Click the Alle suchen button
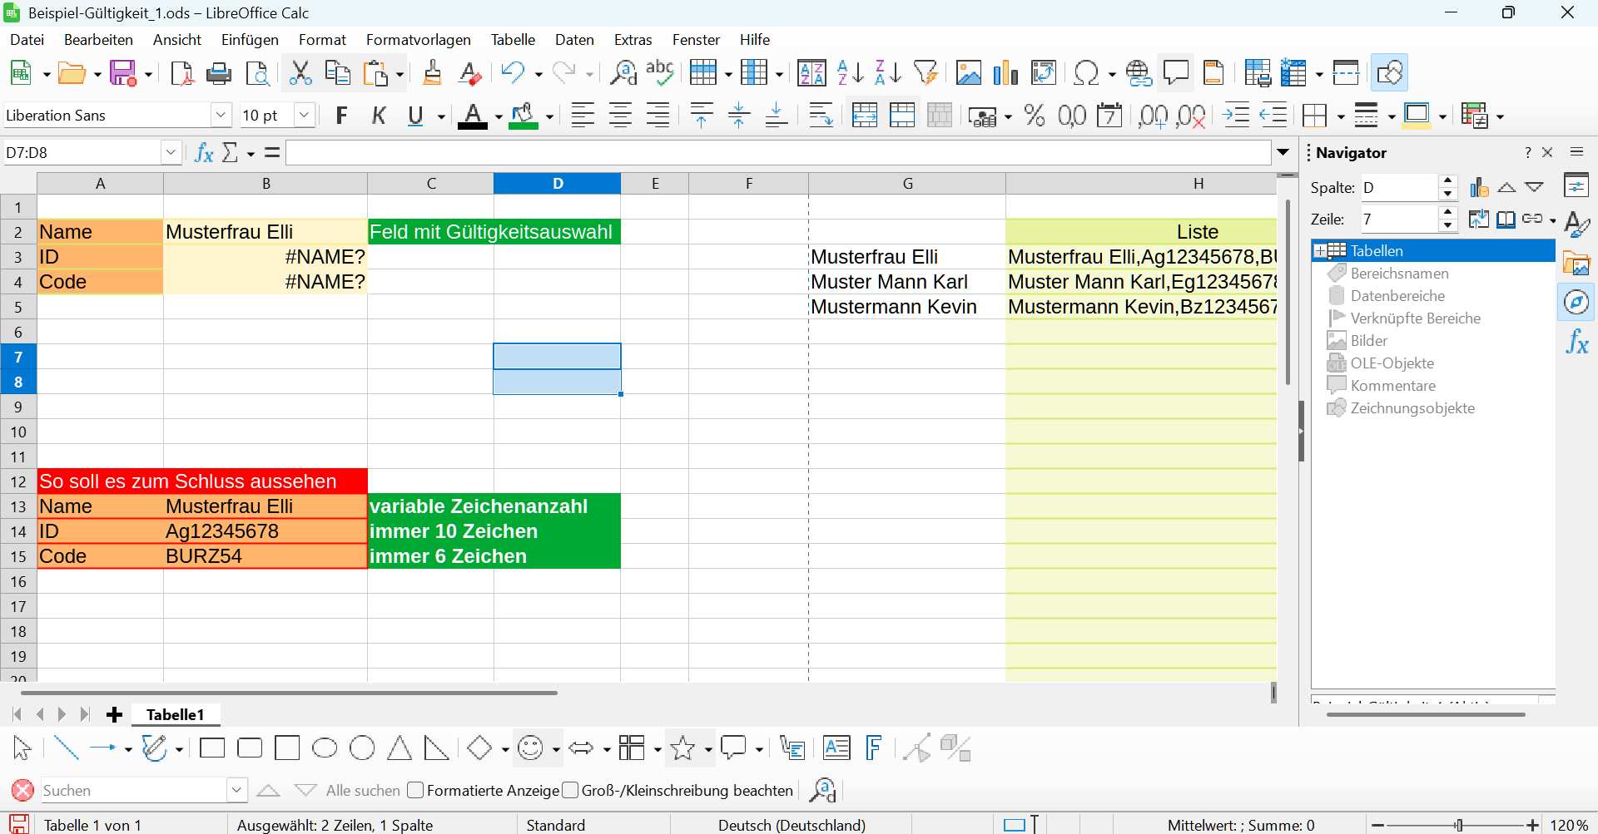 pos(363,790)
